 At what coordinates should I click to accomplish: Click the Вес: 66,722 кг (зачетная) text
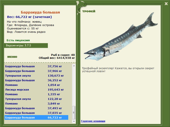(x=29, y=17)
